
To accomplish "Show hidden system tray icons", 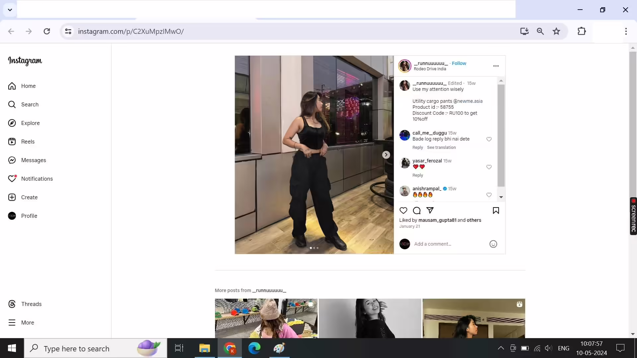I will click(501, 348).
